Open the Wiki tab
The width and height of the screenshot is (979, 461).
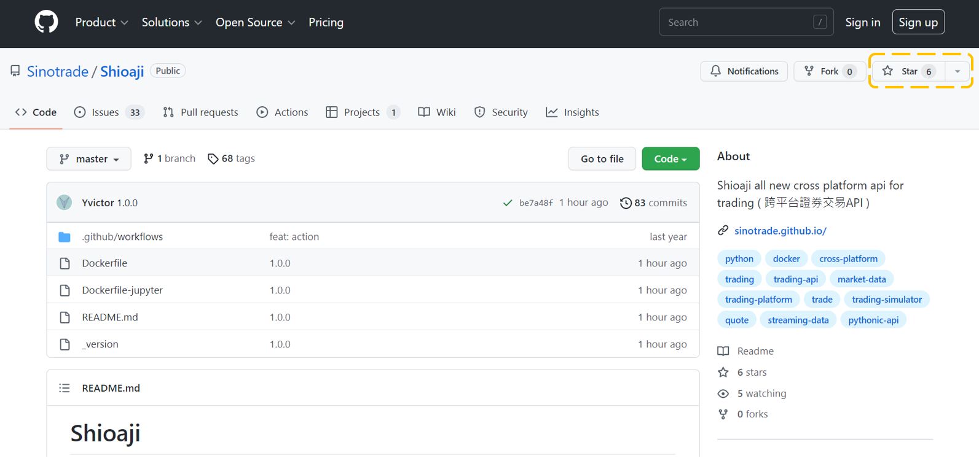pos(437,112)
